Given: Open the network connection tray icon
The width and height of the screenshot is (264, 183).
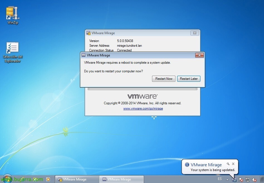Looking at the screenshot, I should click(248, 180).
